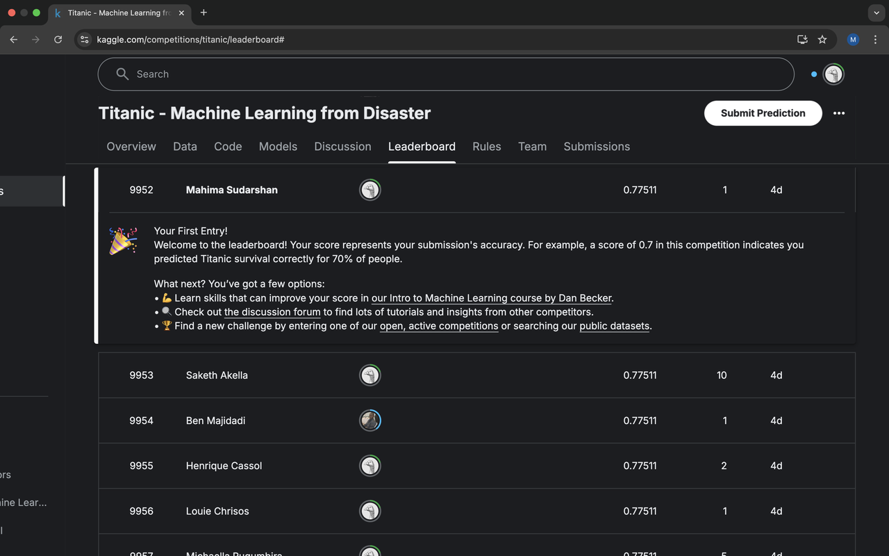This screenshot has height=556, width=889.
Task: Open a new browser tab with plus
Action: [x=203, y=13]
